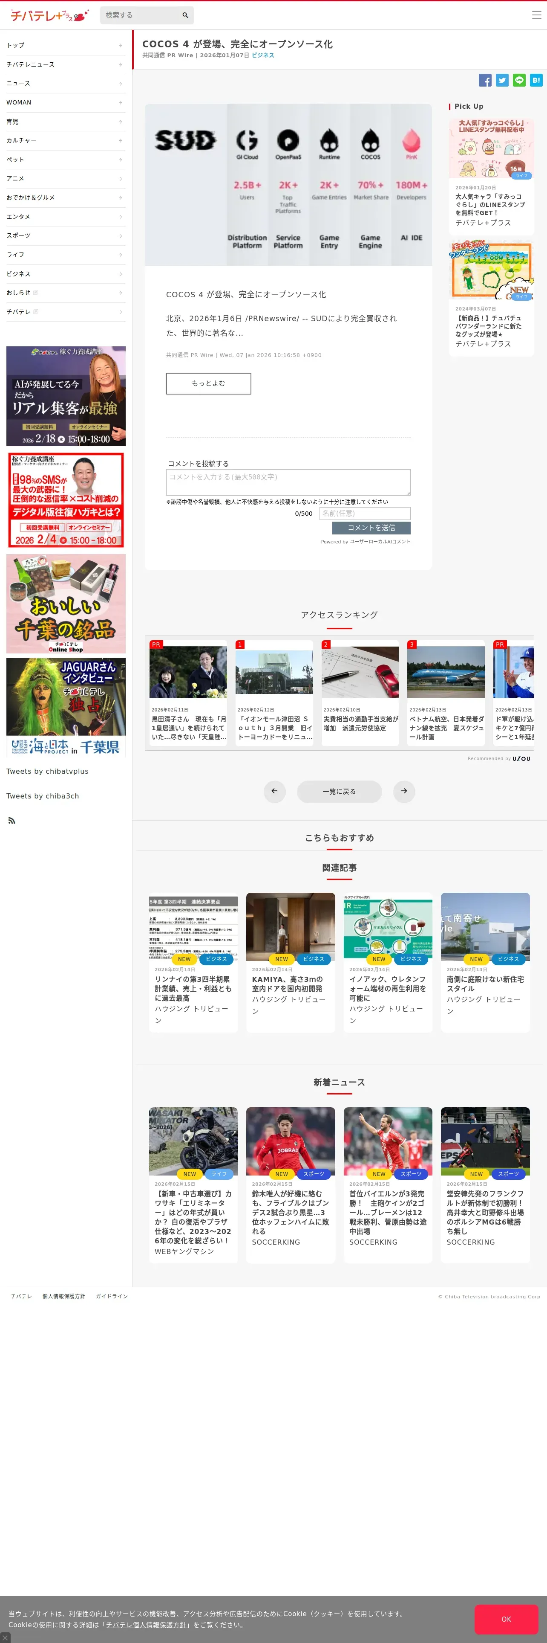Open イオンモール津田沼 ranking article
547x1643 pixels.
[x=274, y=693]
